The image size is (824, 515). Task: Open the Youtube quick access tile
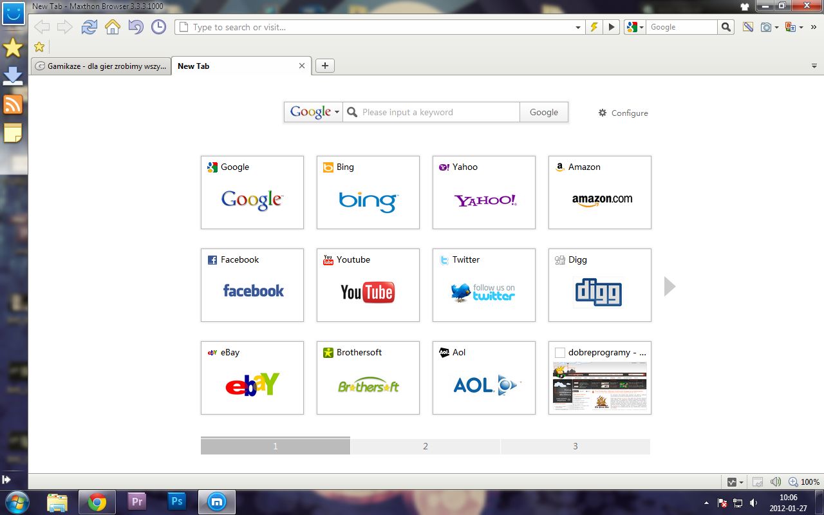coord(368,285)
